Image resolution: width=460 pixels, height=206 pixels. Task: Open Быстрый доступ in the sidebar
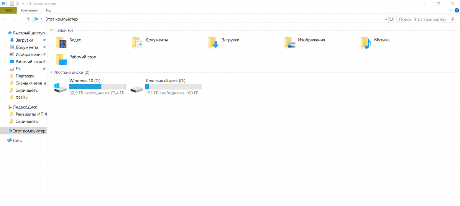coord(26,33)
